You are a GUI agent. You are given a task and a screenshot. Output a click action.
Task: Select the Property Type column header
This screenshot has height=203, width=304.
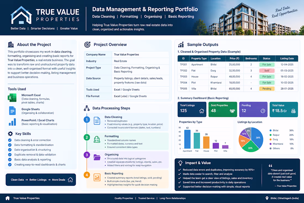(199, 58)
